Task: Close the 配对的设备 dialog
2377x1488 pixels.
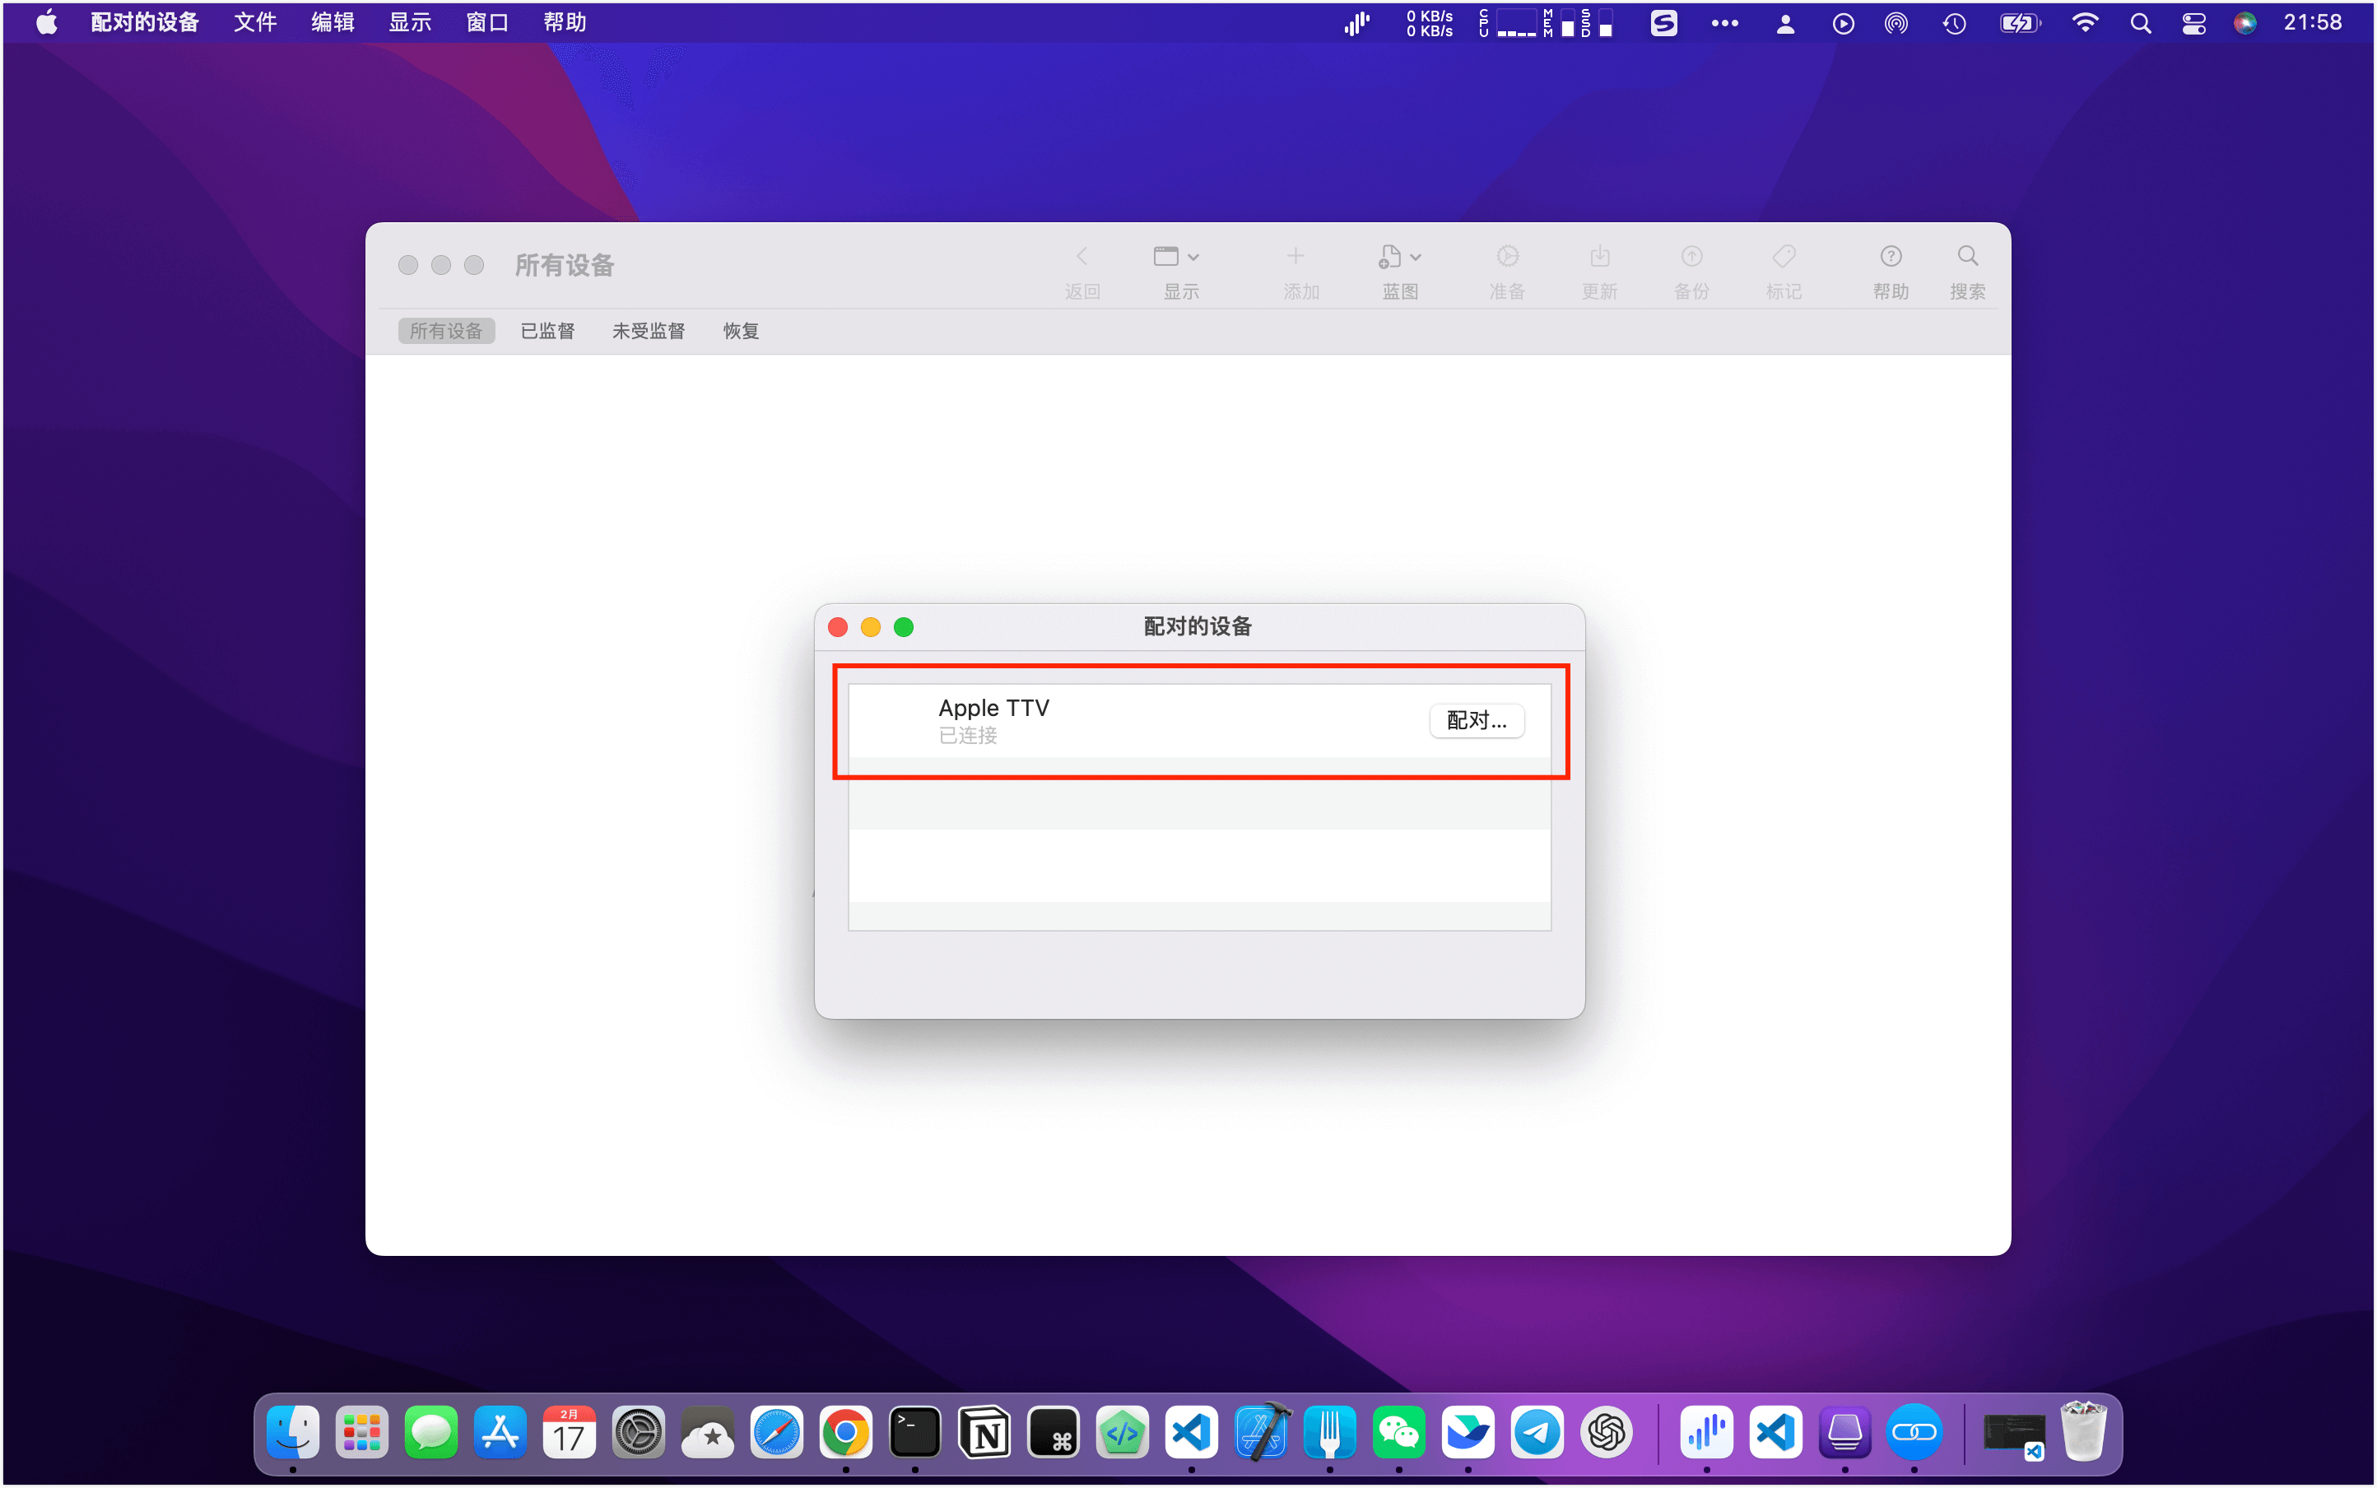Action: click(839, 627)
